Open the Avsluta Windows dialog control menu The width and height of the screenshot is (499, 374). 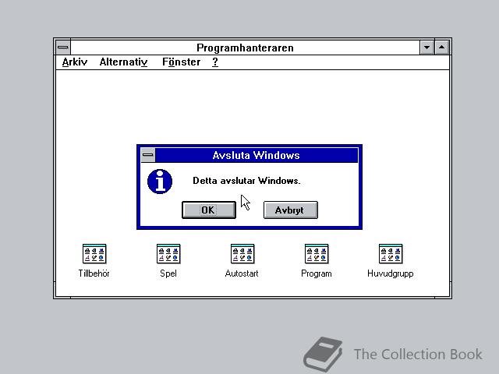(148, 155)
